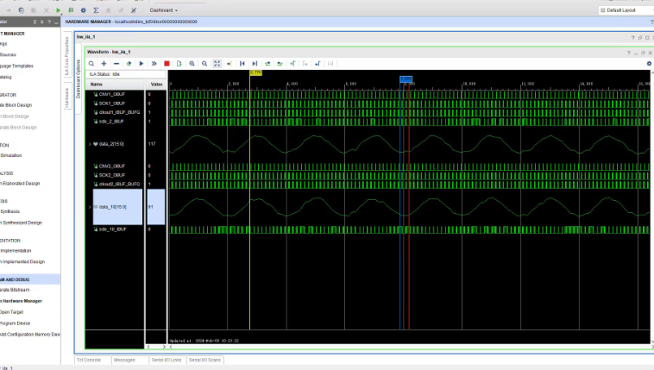
Task: Click the Value column header
Action: (x=156, y=85)
